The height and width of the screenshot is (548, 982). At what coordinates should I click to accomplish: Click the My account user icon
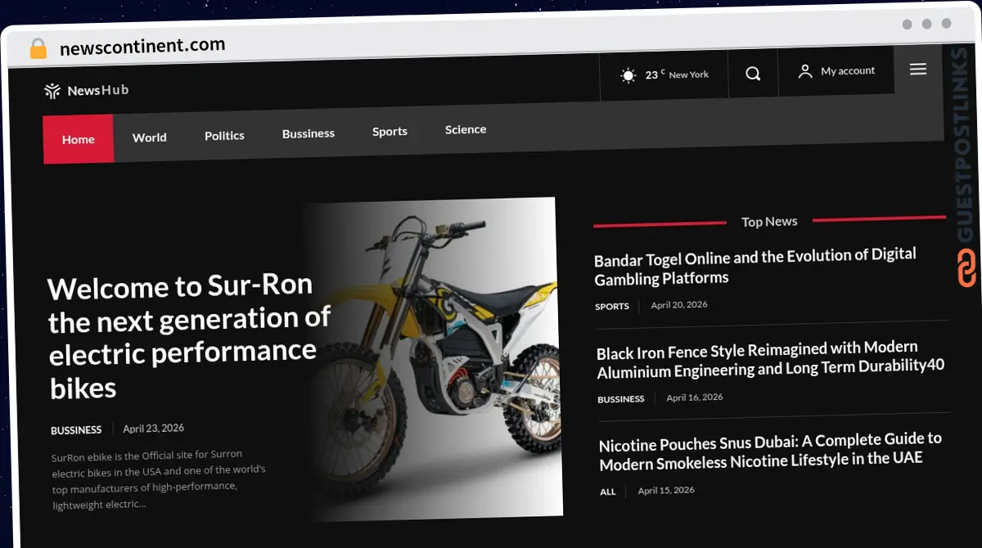(x=805, y=72)
